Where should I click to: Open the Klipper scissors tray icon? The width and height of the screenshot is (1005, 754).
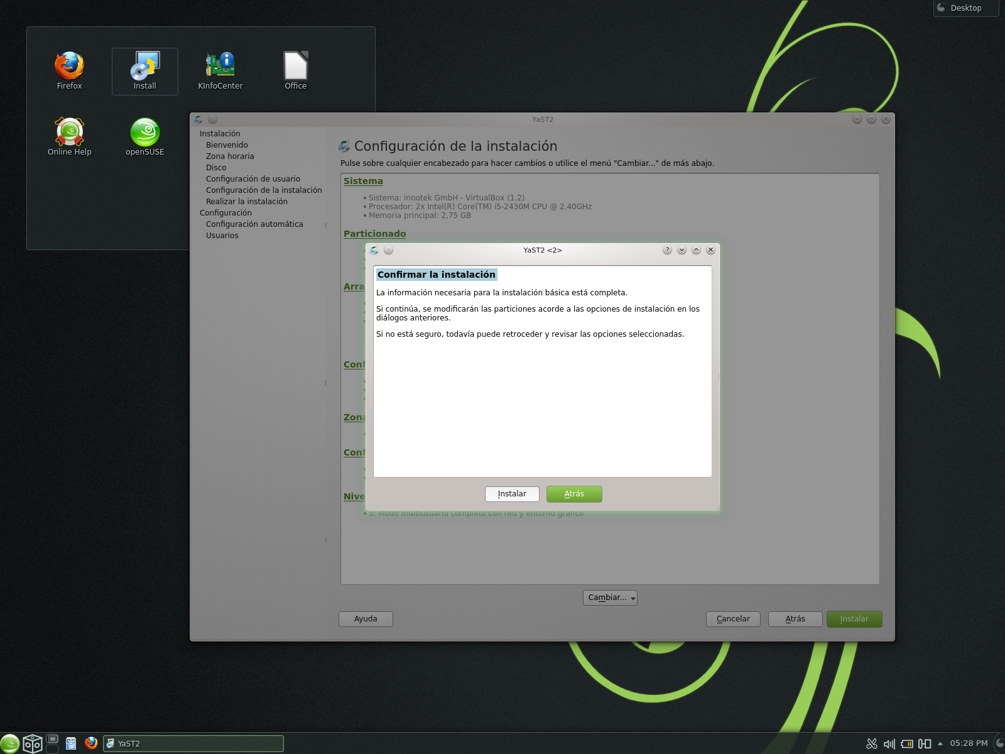point(872,743)
